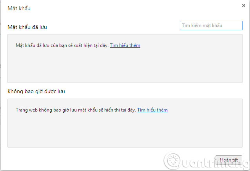Click the lightbulb watermark logo
Image resolution: width=250 pixels, height=171 pixels.
(171, 160)
